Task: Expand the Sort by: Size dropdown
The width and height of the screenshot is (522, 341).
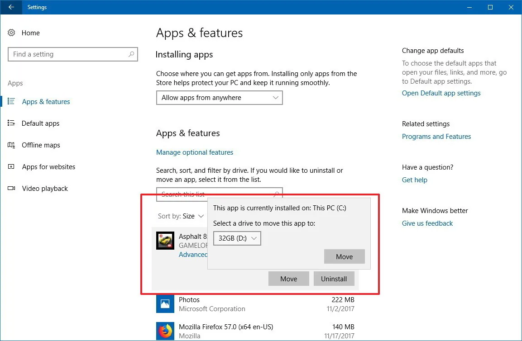Action: tap(181, 216)
